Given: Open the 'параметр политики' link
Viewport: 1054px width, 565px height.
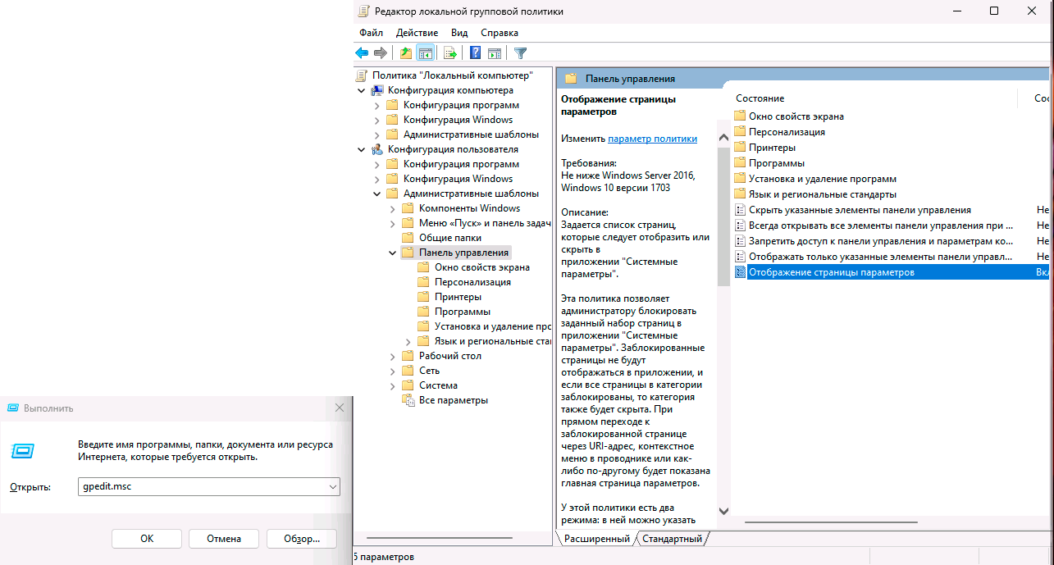Looking at the screenshot, I should [x=652, y=139].
